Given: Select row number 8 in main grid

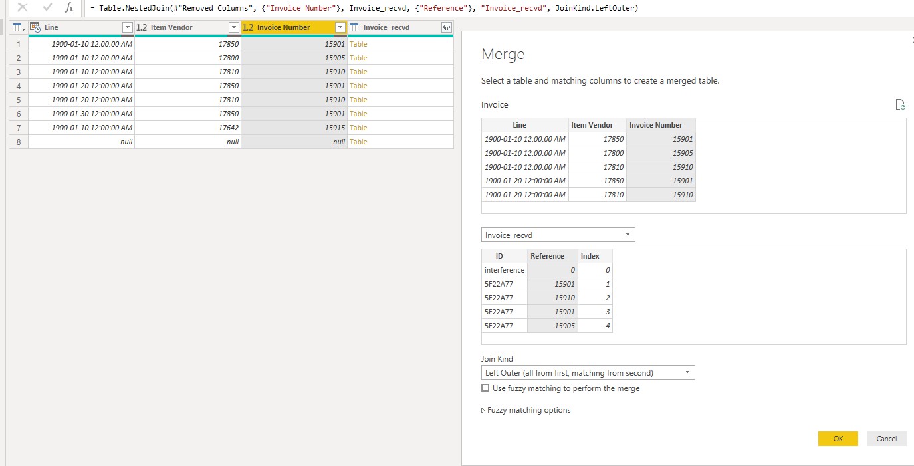Looking at the screenshot, I should point(19,142).
